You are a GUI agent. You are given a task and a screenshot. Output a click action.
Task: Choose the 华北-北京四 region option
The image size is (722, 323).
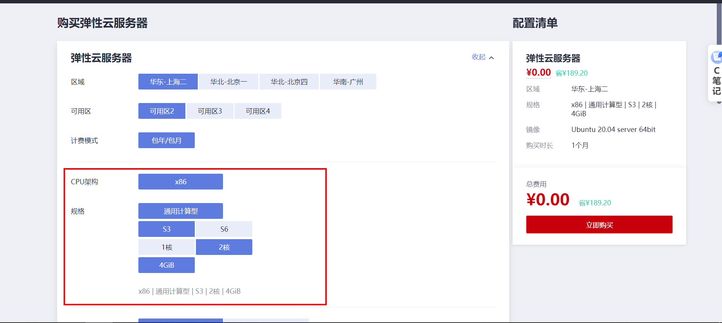click(289, 82)
